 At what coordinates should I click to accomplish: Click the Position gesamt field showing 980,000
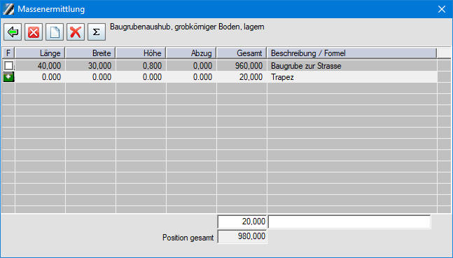pyautogui.click(x=242, y=236)
